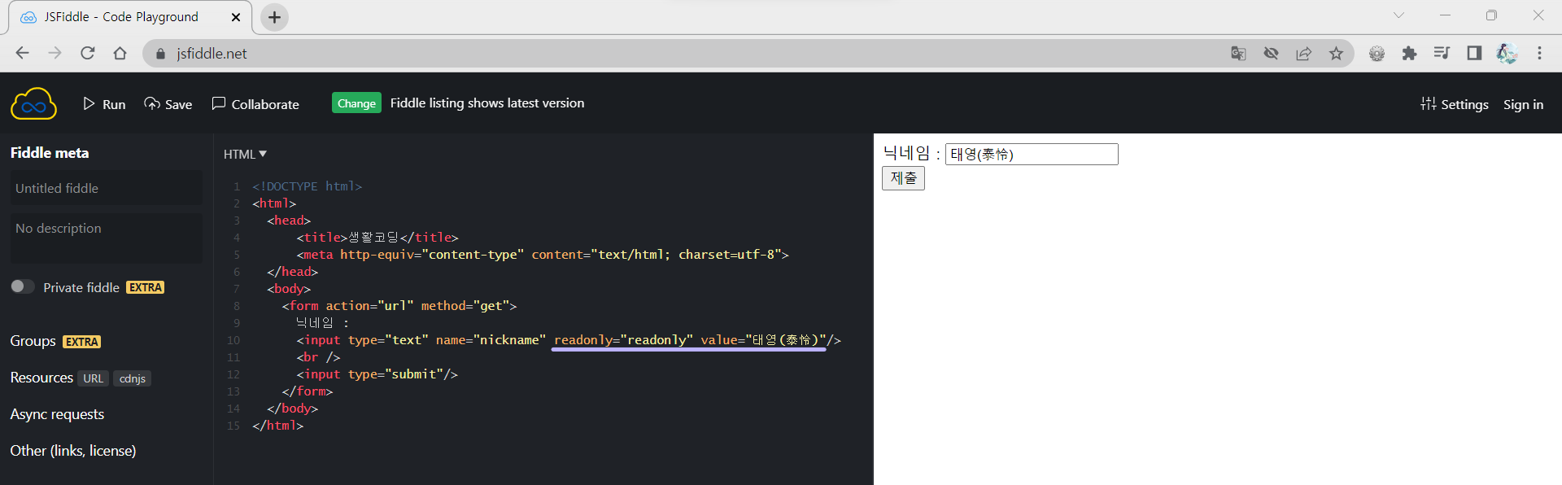The image size is (1562, 485).
Task: Click the title tag code line
Action: (377, 238)
